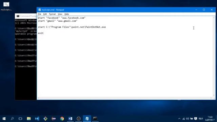Open the Windows Start menu
The width and height of the screenshot is (217, 122).
(x=4, y=119)
